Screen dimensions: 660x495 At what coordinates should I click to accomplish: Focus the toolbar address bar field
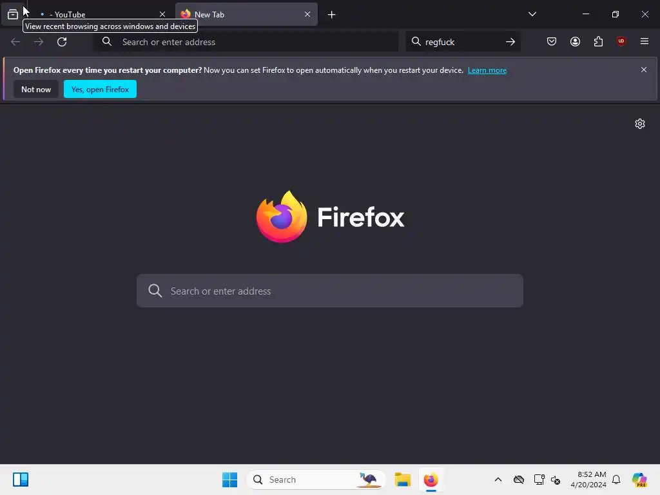(246, 42)
